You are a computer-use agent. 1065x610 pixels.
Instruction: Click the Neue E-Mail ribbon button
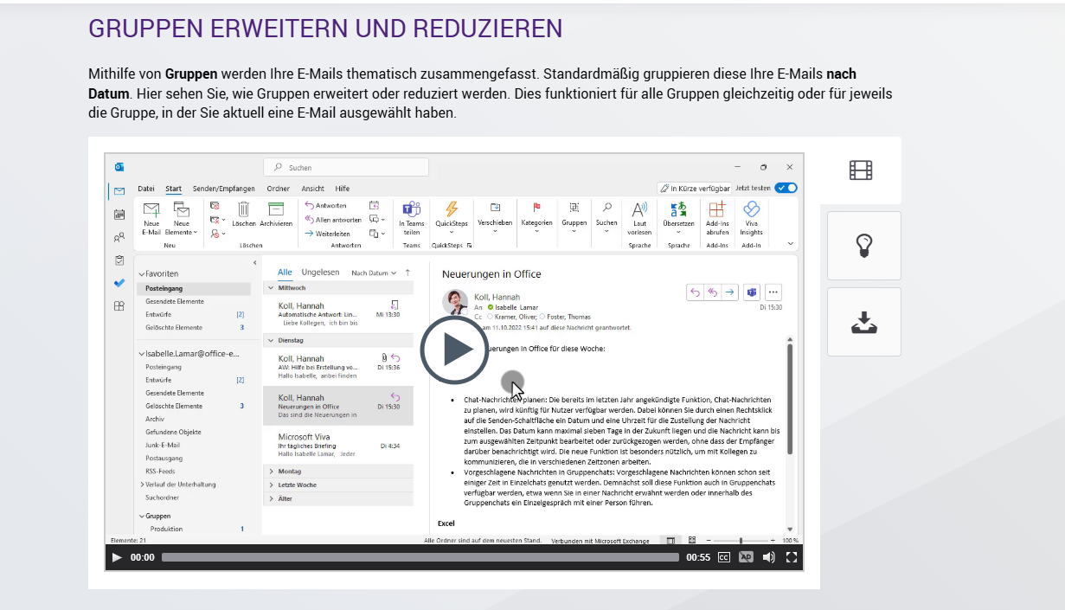(151, 218)
